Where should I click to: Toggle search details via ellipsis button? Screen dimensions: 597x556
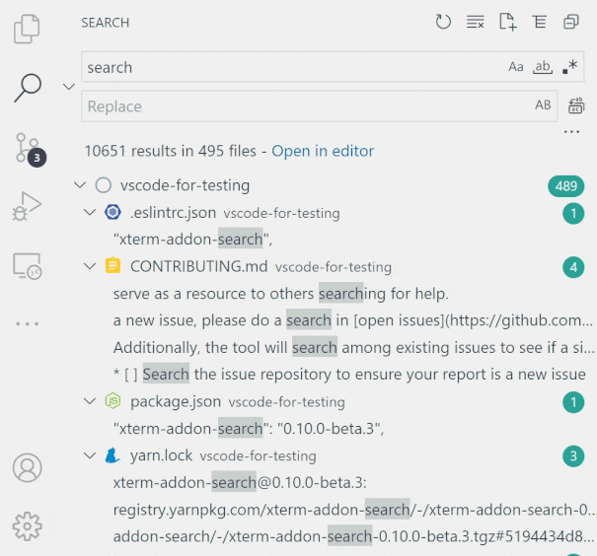(x=571, y=131)
